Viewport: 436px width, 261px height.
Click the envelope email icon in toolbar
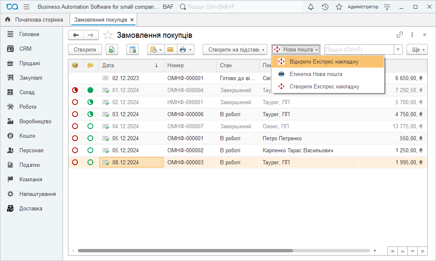pos(170,50)
